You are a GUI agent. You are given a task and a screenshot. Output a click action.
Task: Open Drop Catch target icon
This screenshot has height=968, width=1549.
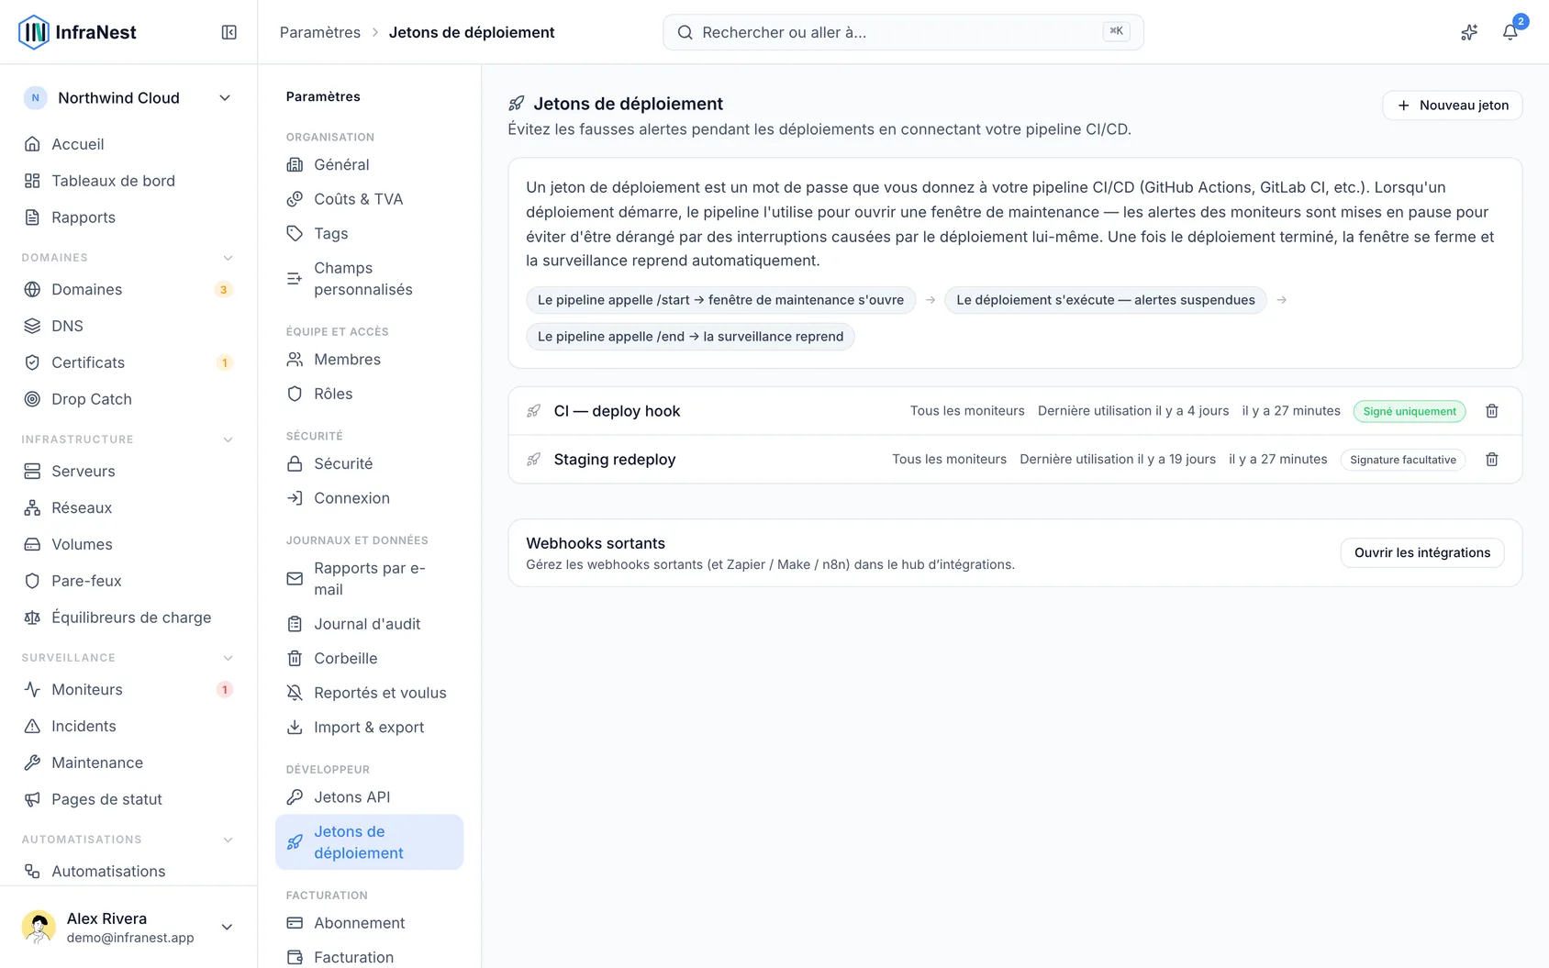pyautogui.click(x=32, y=399)
